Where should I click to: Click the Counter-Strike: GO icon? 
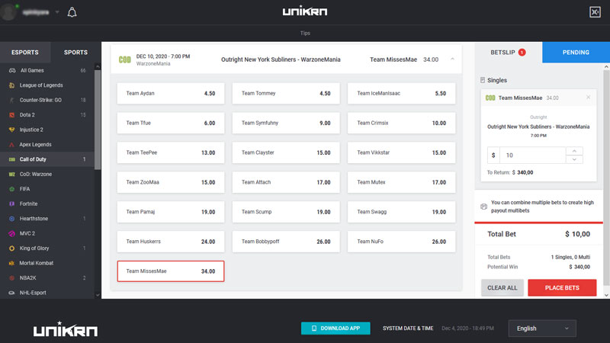click(x=11, y=100)
